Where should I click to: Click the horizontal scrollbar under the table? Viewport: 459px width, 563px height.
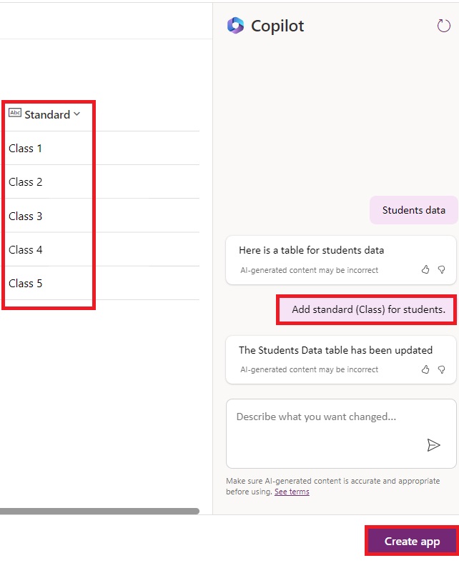coord(99,511)
